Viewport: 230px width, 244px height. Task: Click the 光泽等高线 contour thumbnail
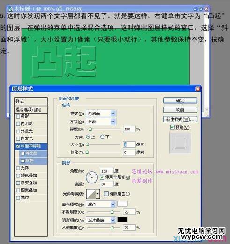click(x=91, y=194)
